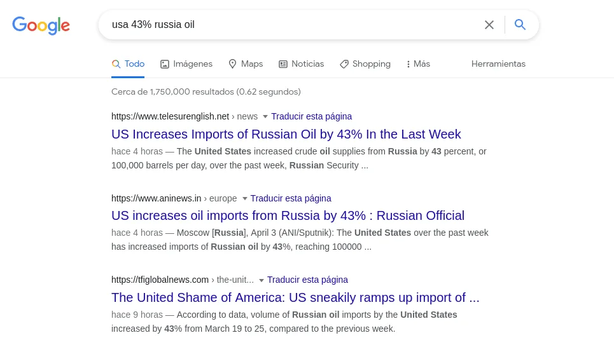The image size is (614, 347).
Task: Click the Google logo
Action: pyautogui.click(x=41, y=25)
